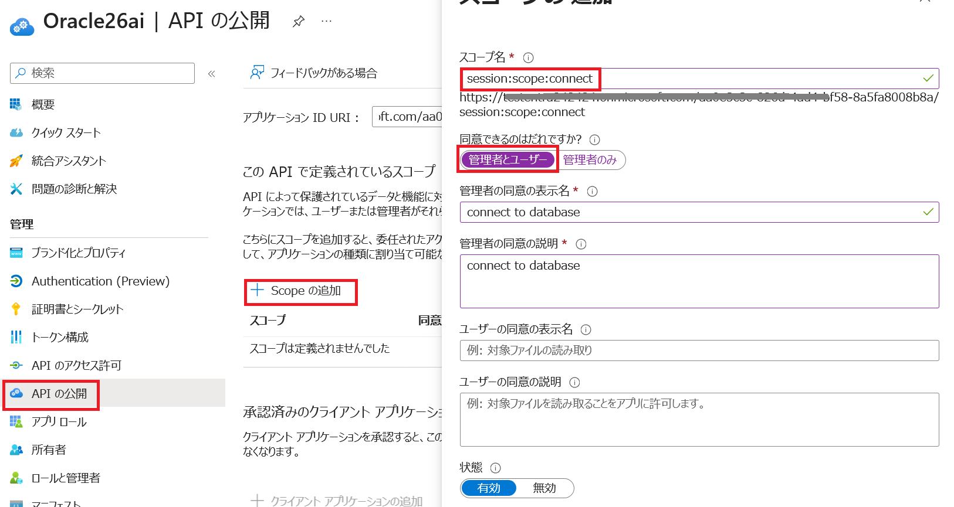Pin the API の公開 page
The height and width of the screenshot is (507, 954).
point(299,22)
